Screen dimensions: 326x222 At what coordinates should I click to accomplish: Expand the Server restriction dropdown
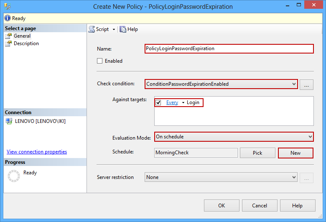pos(294,177)
